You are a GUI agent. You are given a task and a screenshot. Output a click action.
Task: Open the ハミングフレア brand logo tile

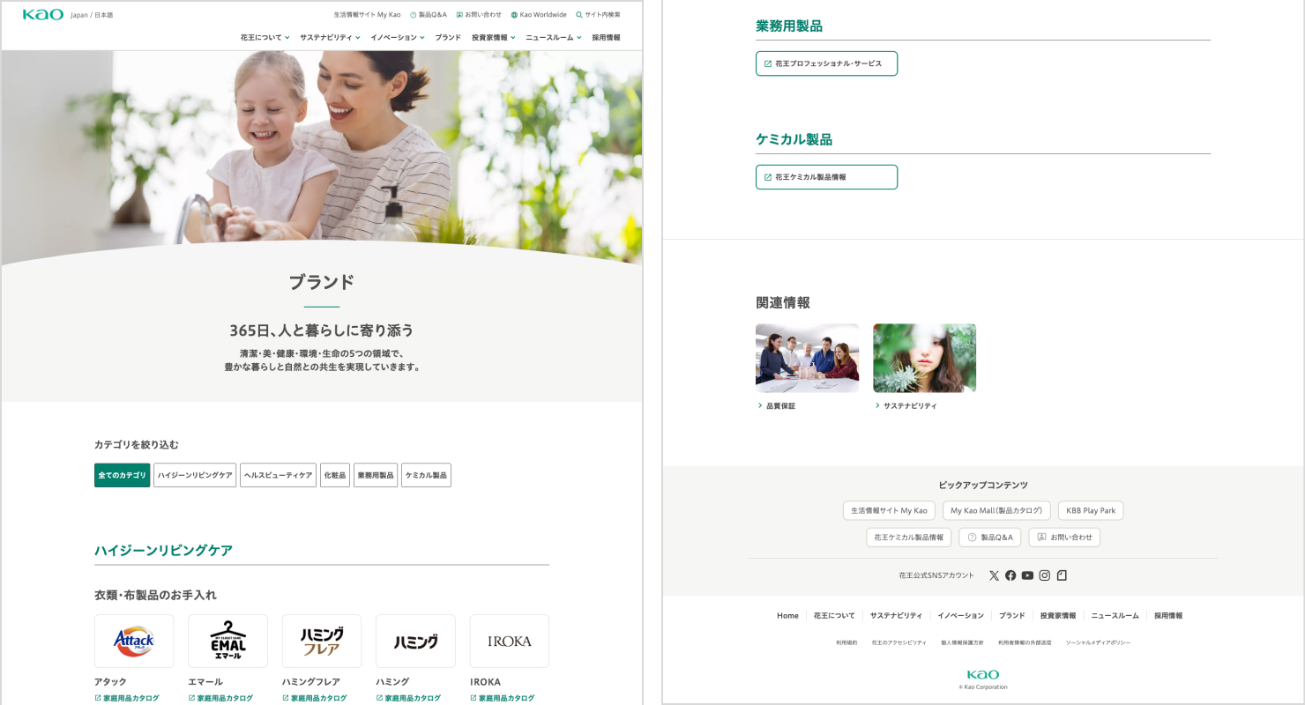point(322,641)
